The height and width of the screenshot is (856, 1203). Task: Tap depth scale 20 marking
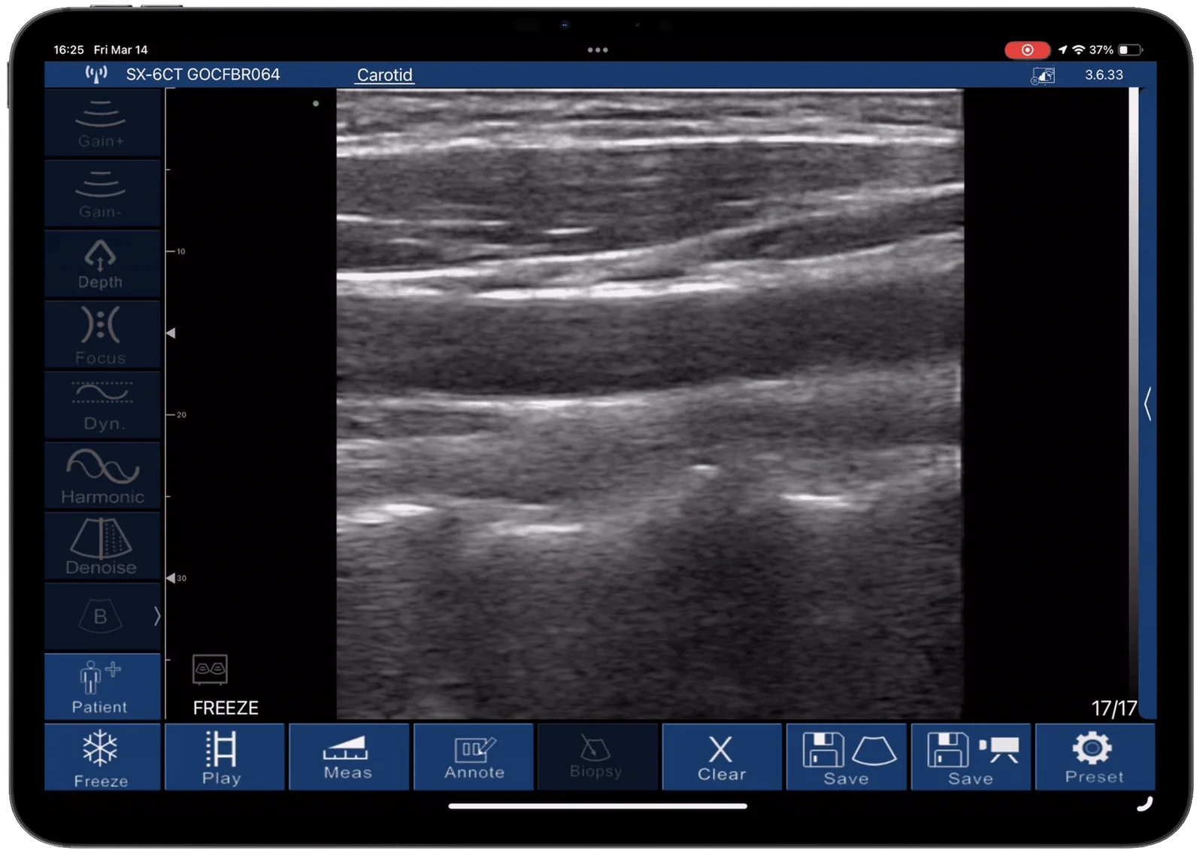coord(181,414)
